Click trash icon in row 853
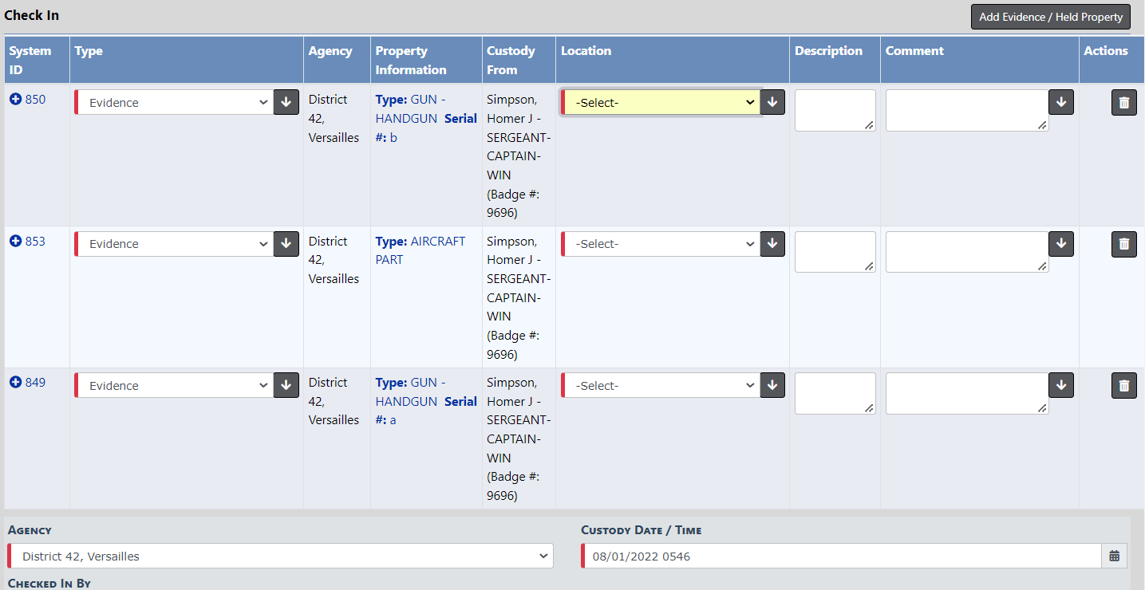 coord(1123,244)
